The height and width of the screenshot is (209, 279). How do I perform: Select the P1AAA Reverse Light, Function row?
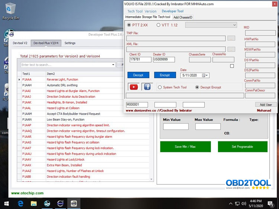83,79
